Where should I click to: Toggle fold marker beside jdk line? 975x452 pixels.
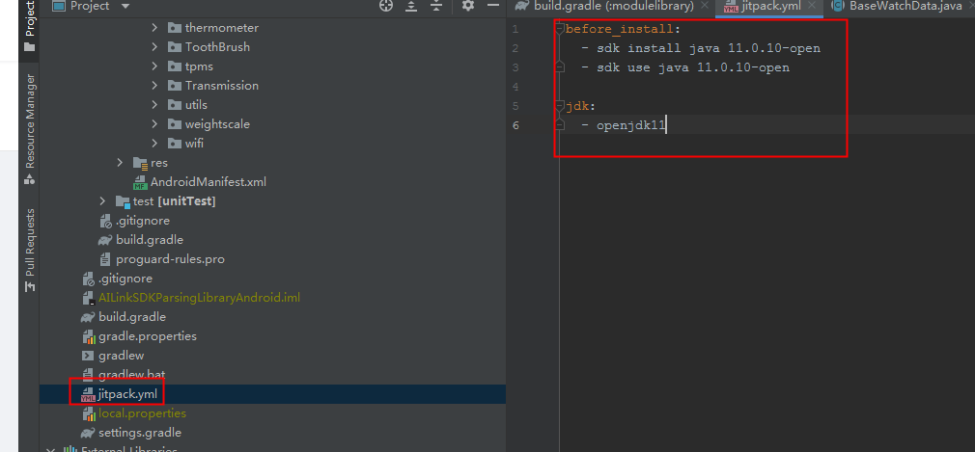[x=559, y=106]
